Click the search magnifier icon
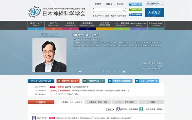The height and width of the screenshot is (120, 192). [124, 10]
